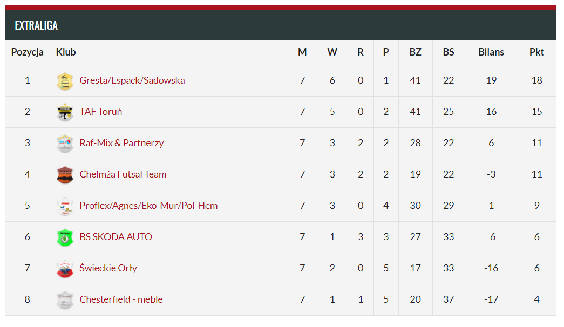Open the Świeckie Orły team link
Viewport: 564px width, 327px height.
click(108, 268)
